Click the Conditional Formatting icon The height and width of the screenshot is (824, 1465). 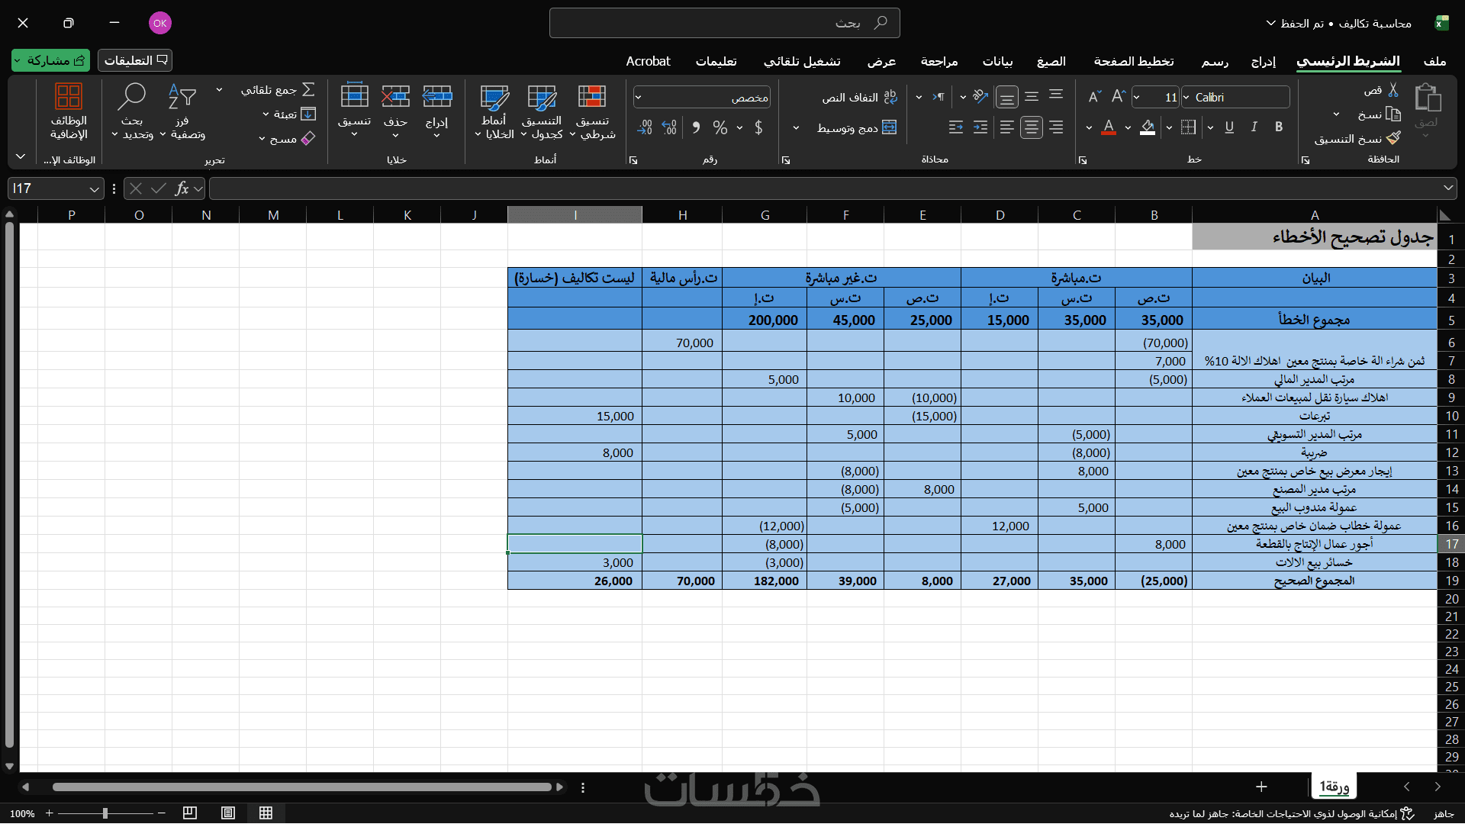click(592, 98)
